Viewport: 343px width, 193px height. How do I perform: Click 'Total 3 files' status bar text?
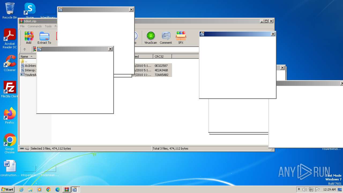point(170,149)
